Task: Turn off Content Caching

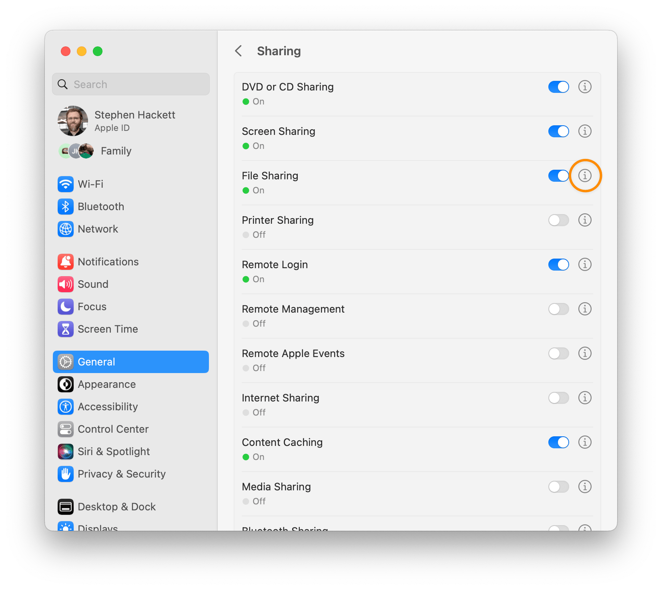Action: point(558,442)
